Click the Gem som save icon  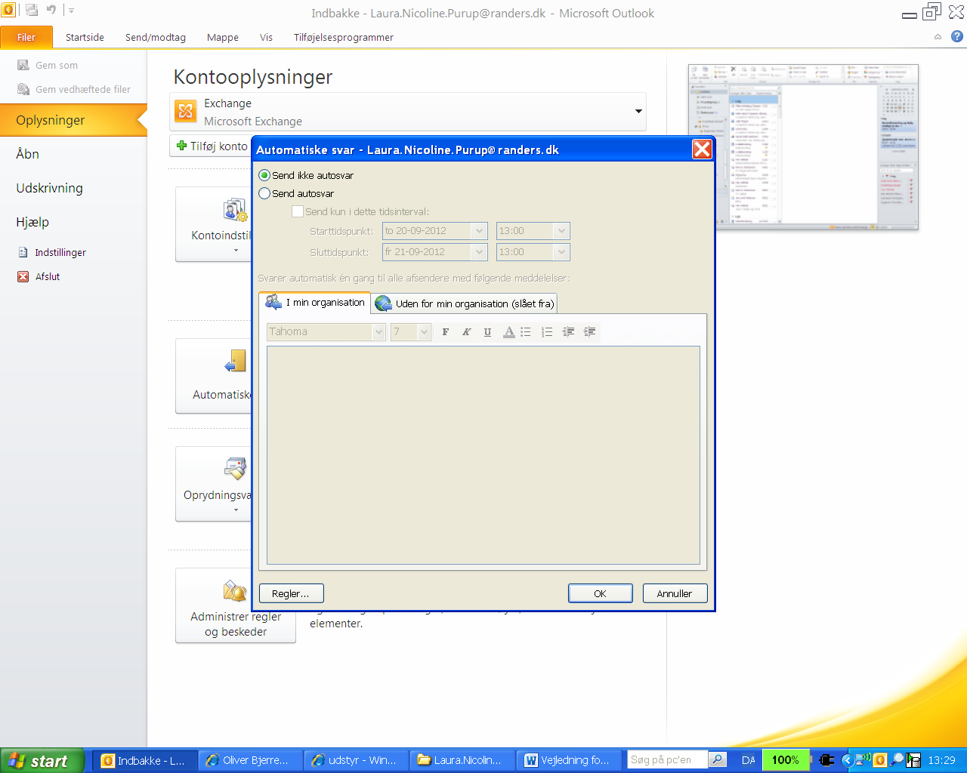[x=23, y=65]
